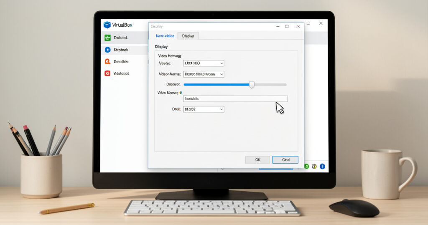Screen dimensions: 428x225
Task: Focus the Video Memarg text field
Action: click(235, 99)
